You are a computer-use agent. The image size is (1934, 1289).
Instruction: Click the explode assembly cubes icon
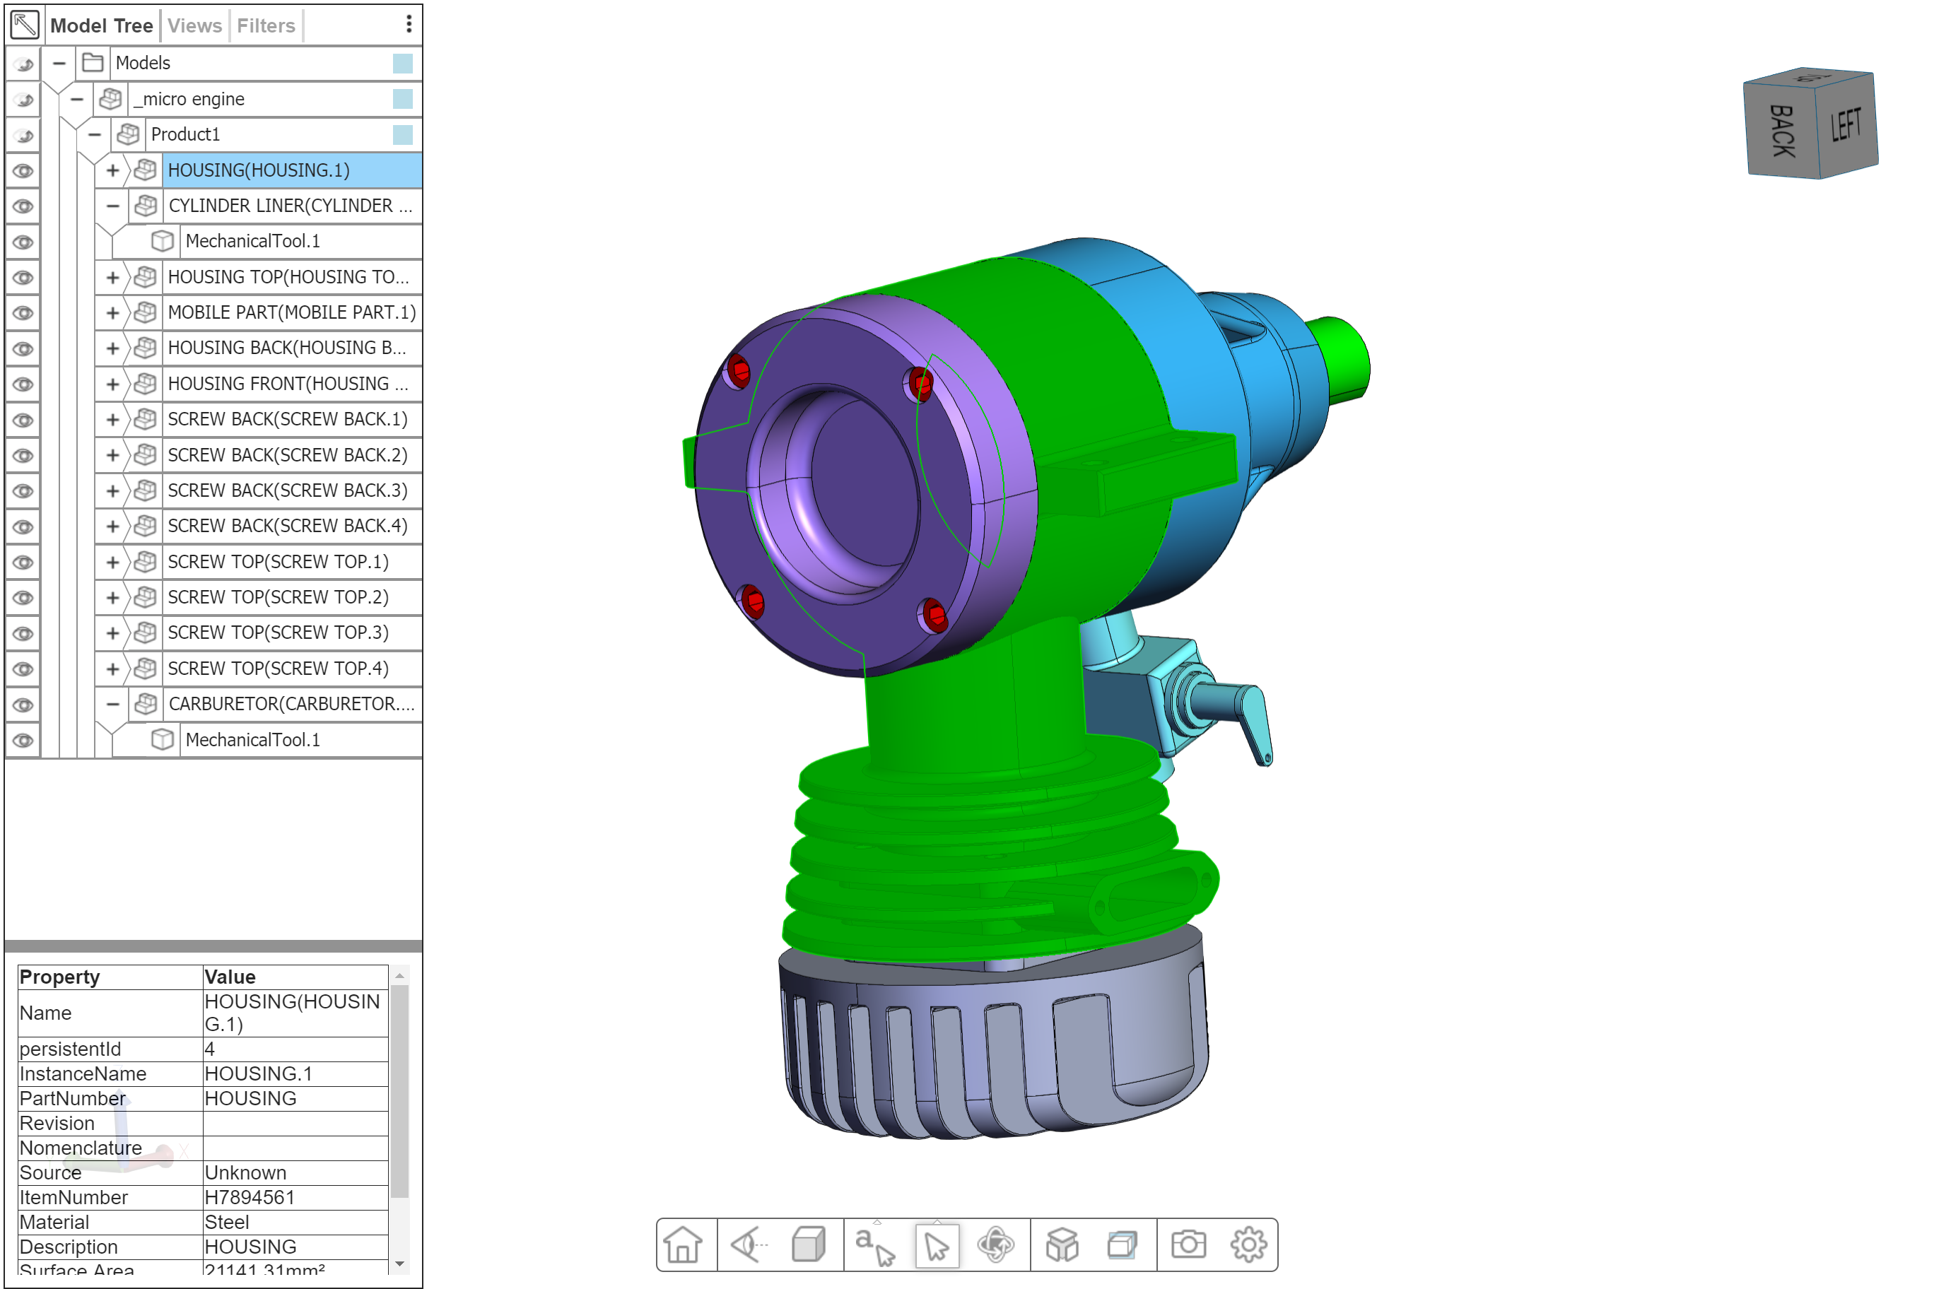click(x=1062, y=1244)
